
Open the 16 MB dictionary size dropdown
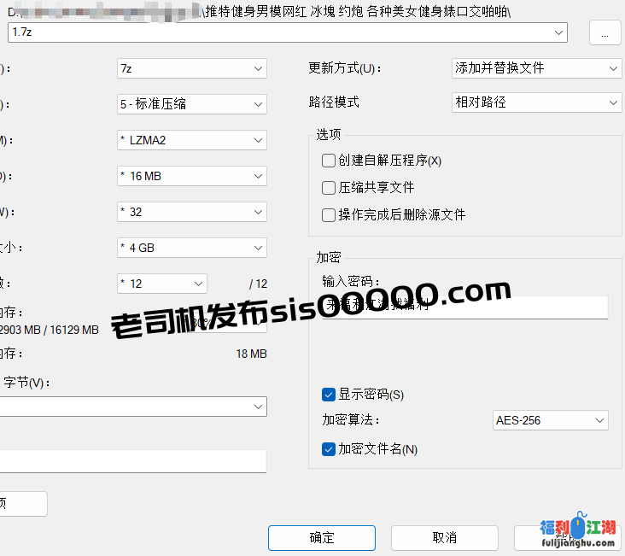click(x=258, y=176)
